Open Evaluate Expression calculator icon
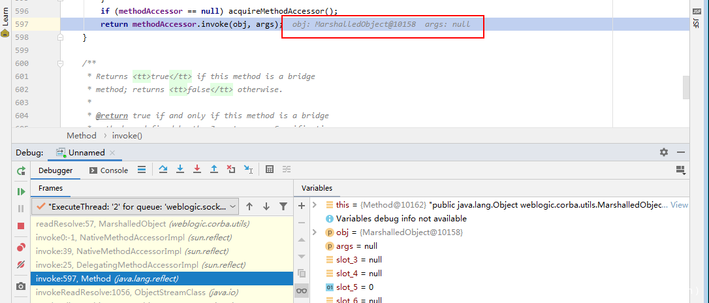709x303 pixels. point(269,170)
